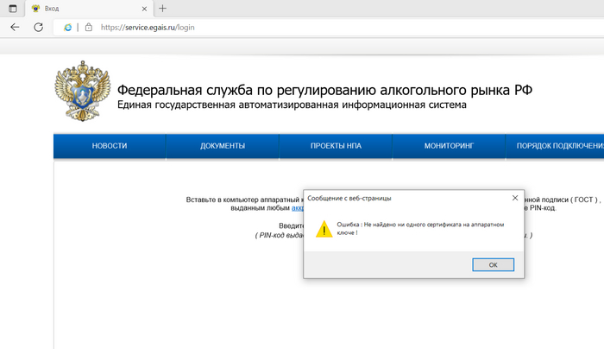The width and height of the screenshot is (604, 349).
Task: Close the Сообщение с веб-страницы dialog
Action: pyautogui.click(x=514, y=198)
